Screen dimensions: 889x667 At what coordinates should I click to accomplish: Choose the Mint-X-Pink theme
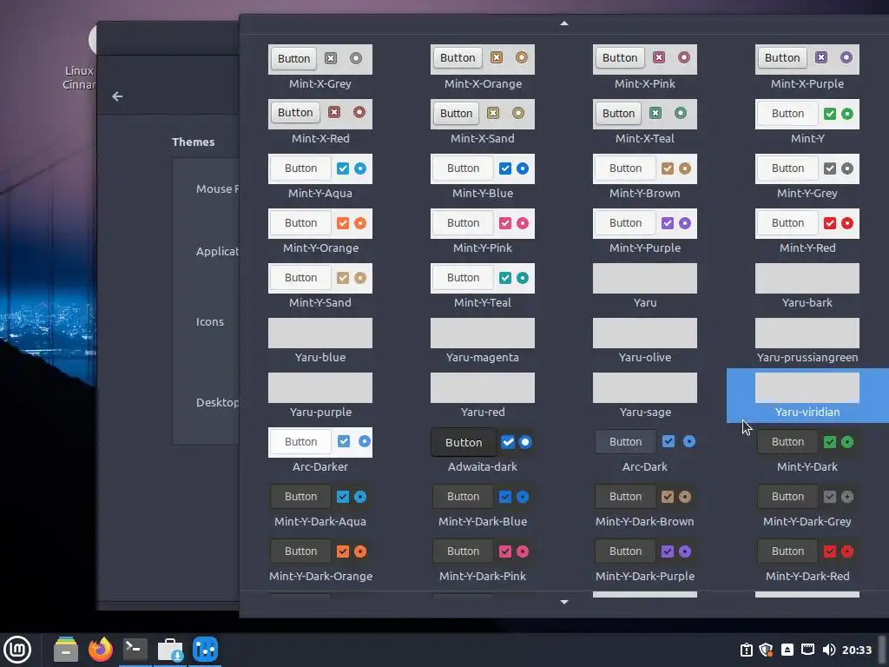(645, 68)
